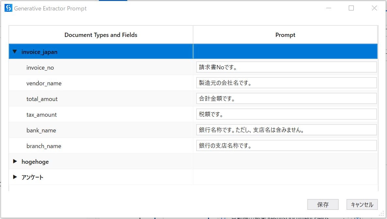This screenshot has width=387, height=219.
Task: Select the invoice_japan row label
Action: [40, 52]
